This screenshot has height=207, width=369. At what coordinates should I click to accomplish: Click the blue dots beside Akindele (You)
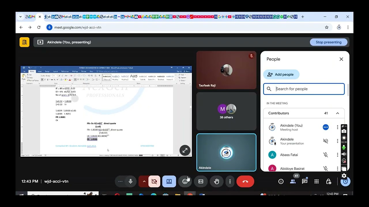[x=325, y=127]
